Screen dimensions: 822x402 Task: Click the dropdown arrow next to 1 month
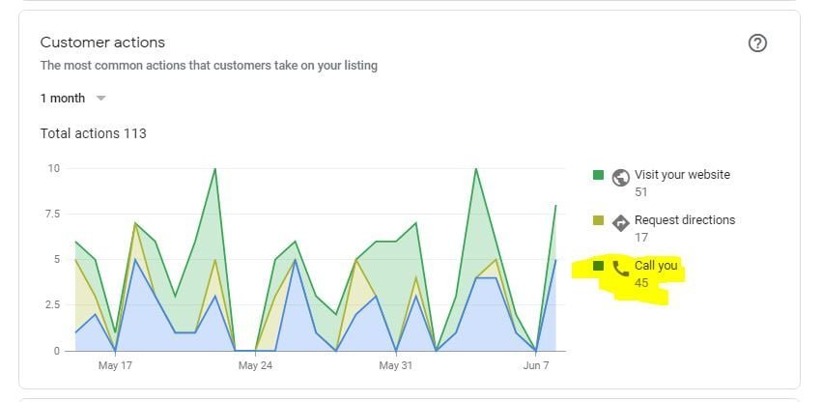pyautogui.click(x=101, y=98)
